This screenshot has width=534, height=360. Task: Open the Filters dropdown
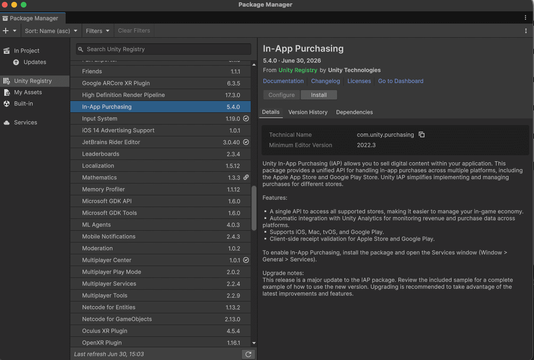pos(97,31)
